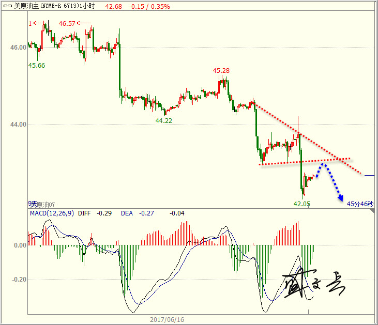The width and height of the screenshot is (378, 325).
Task: Open MACD(12,26,9) indicator settings
Action: click(x=52, y=213)
